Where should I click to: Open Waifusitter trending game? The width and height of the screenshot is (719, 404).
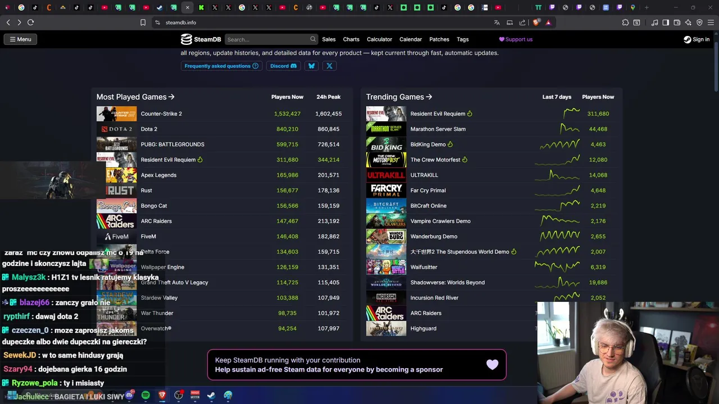coord(424,267)
